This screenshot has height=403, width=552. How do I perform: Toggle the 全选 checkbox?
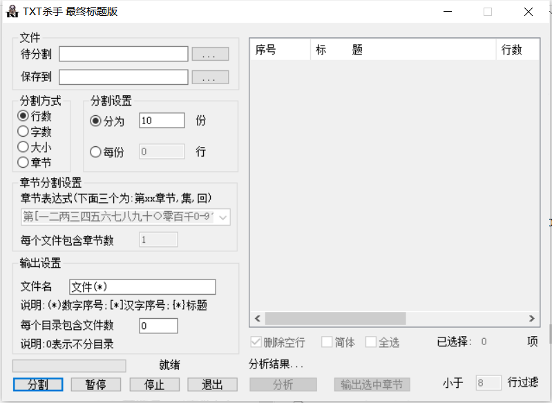click(x=371, y=342)
